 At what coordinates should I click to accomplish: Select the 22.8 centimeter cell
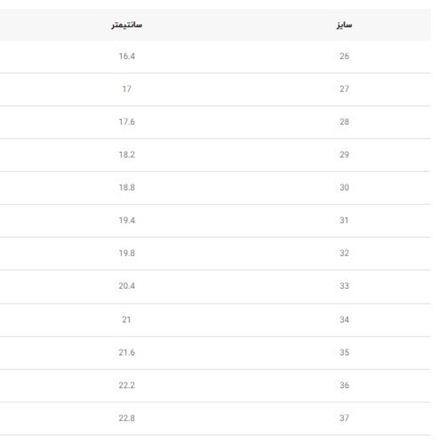[127, 419]
